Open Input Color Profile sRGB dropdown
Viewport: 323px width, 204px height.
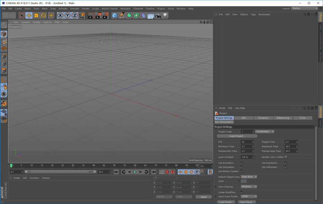click(x=249, y=197)
